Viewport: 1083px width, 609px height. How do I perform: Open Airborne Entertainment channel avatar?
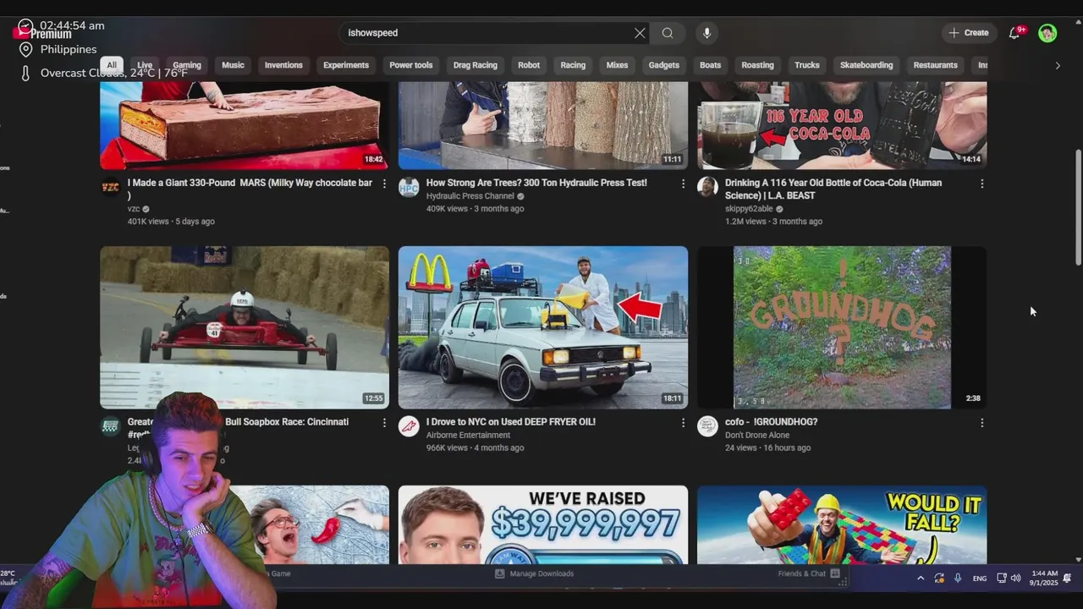409,426
